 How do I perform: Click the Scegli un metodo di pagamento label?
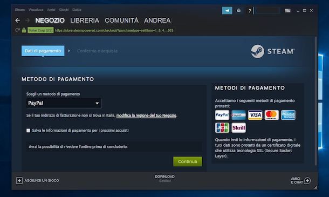(53, 94)
